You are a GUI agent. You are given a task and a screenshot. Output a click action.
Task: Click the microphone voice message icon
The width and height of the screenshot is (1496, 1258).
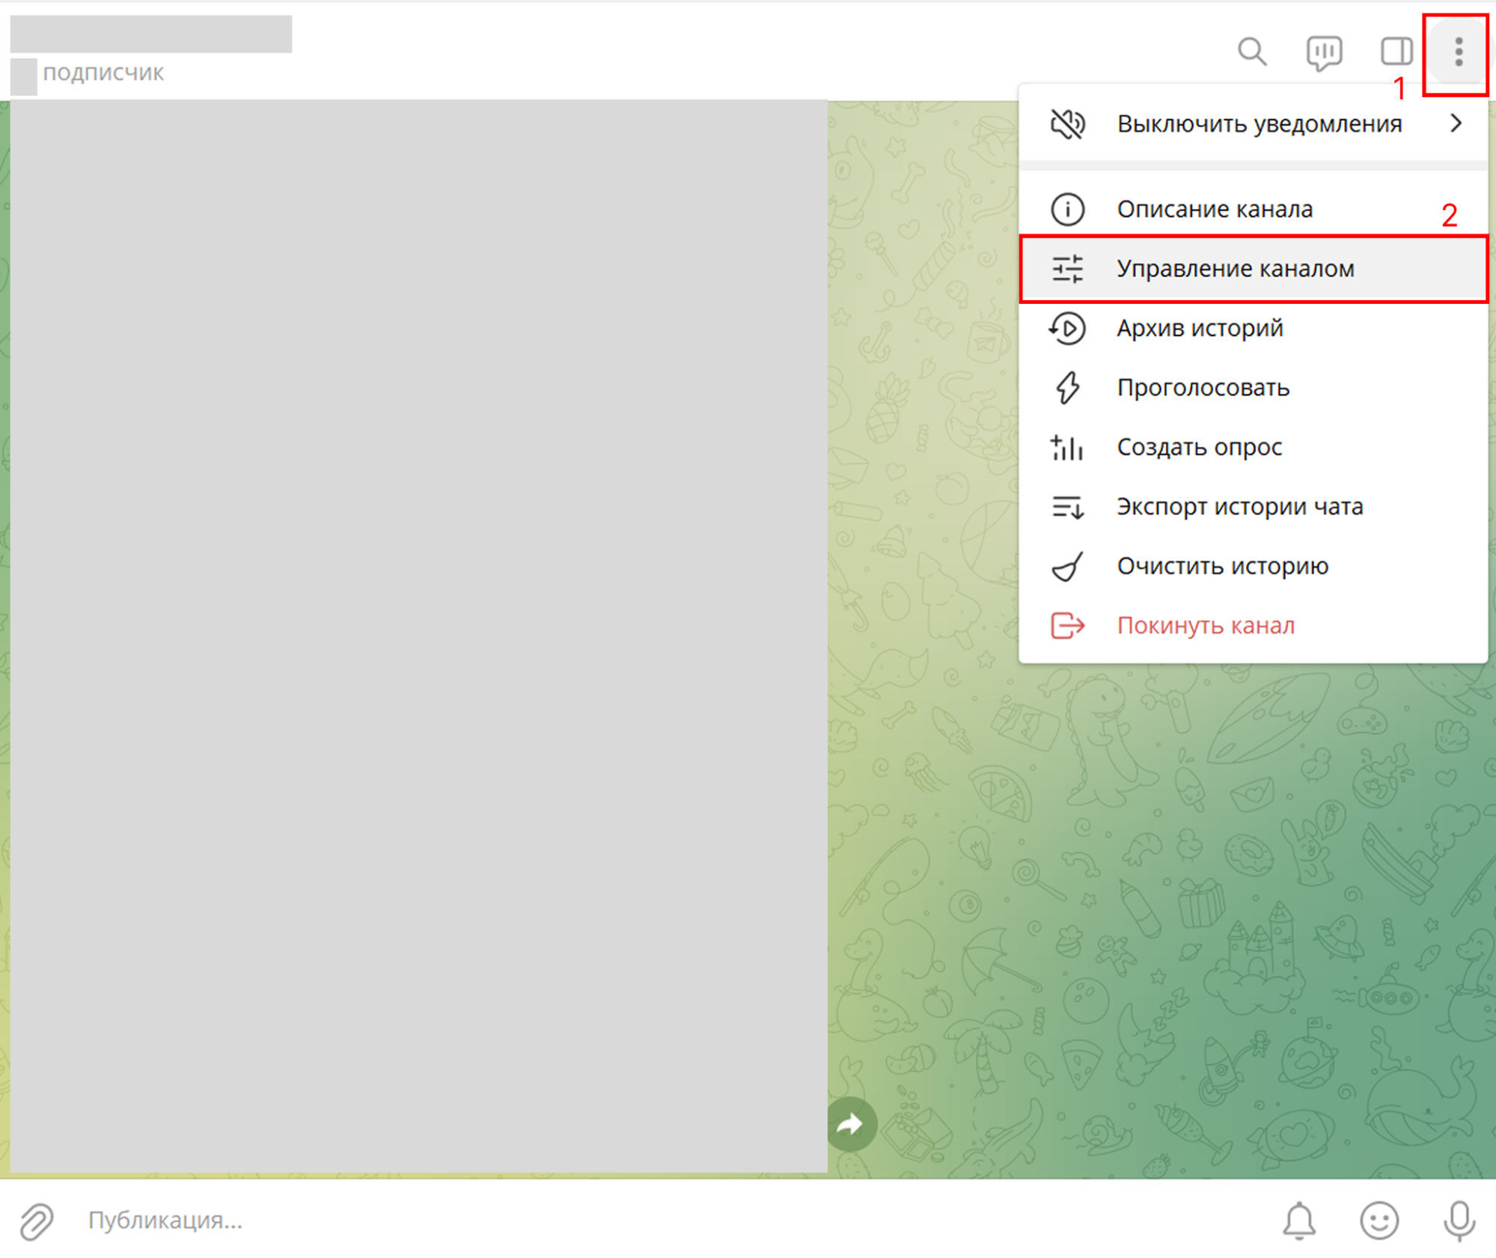(1458, 1221)
